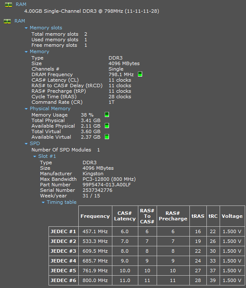Click the top RAM summary heading link
The image size is (246, 288).
[x=21, y=4]
